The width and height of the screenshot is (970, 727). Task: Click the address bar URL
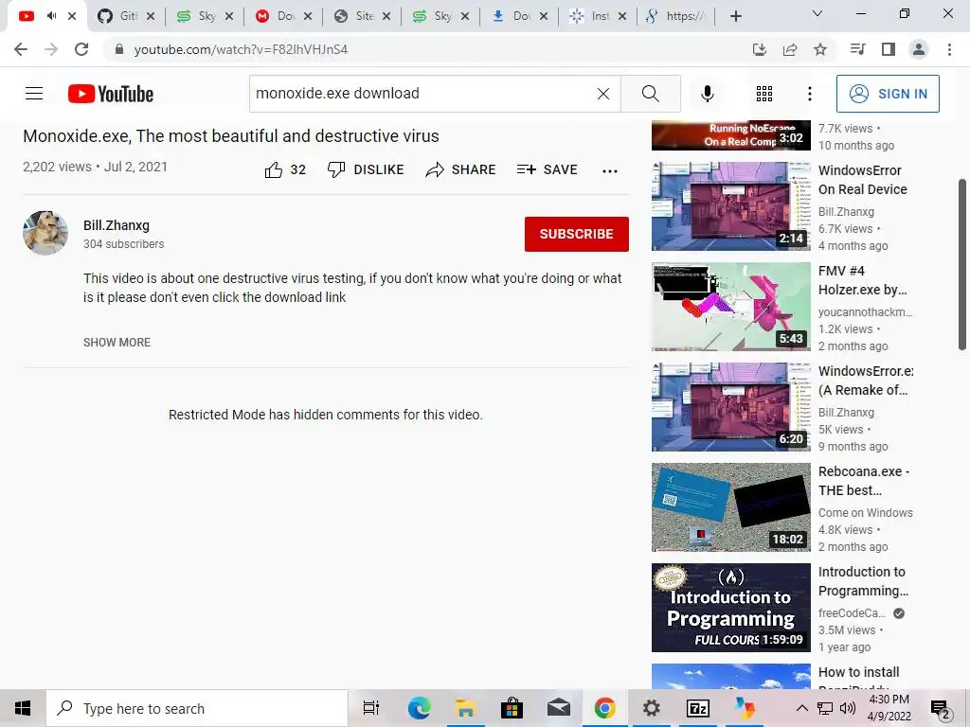click(242, 49)
